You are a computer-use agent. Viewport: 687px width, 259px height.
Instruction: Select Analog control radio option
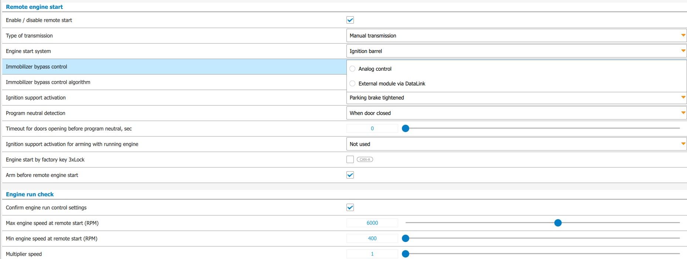(x=352, y=69)
